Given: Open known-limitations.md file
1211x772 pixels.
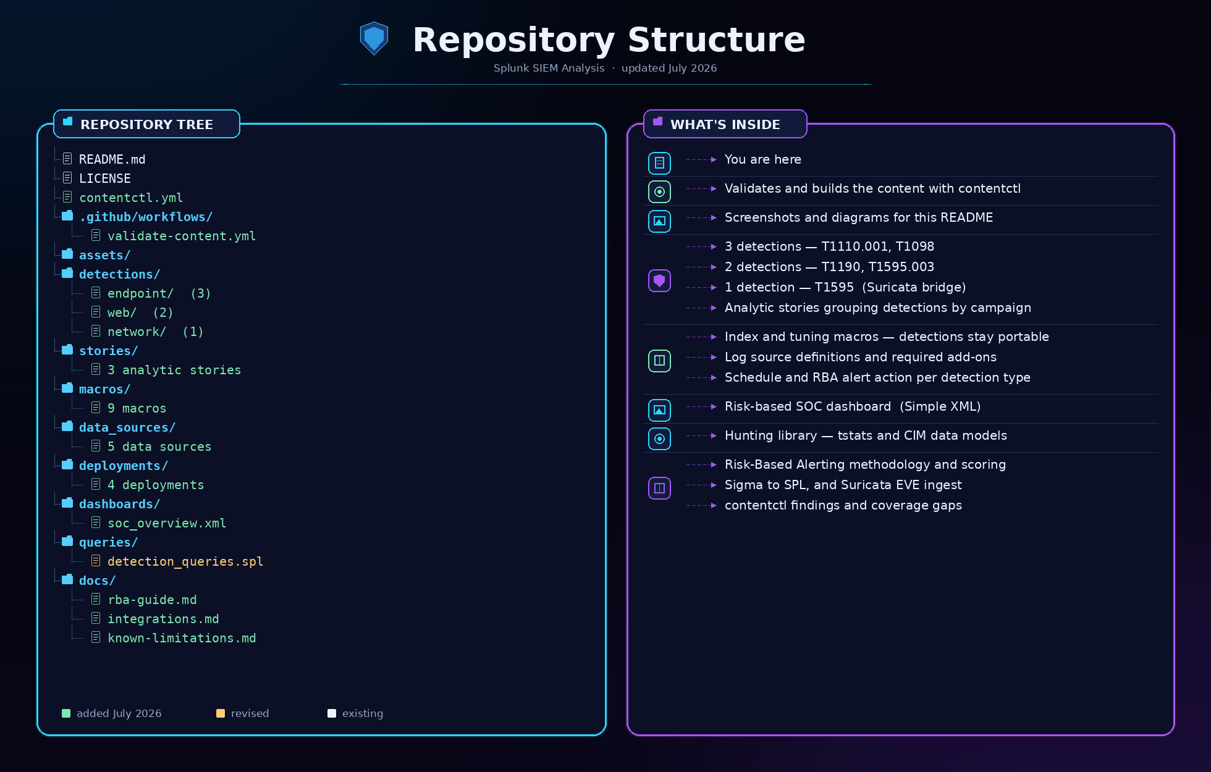Looking at the screenshot, I should tap(182, 638).
